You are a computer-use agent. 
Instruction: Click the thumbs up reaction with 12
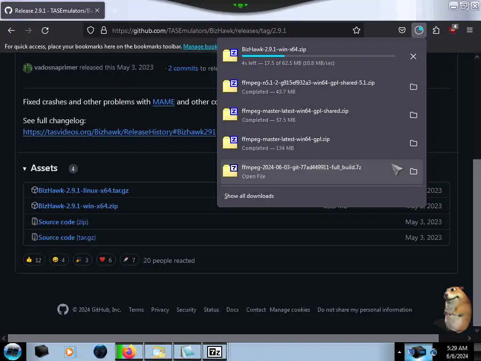click(x=34, y=260)
